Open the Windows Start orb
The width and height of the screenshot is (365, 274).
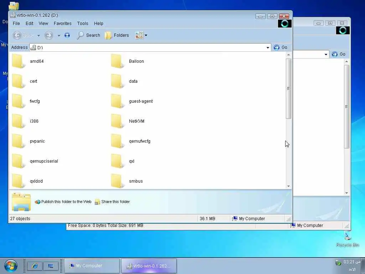11,266
